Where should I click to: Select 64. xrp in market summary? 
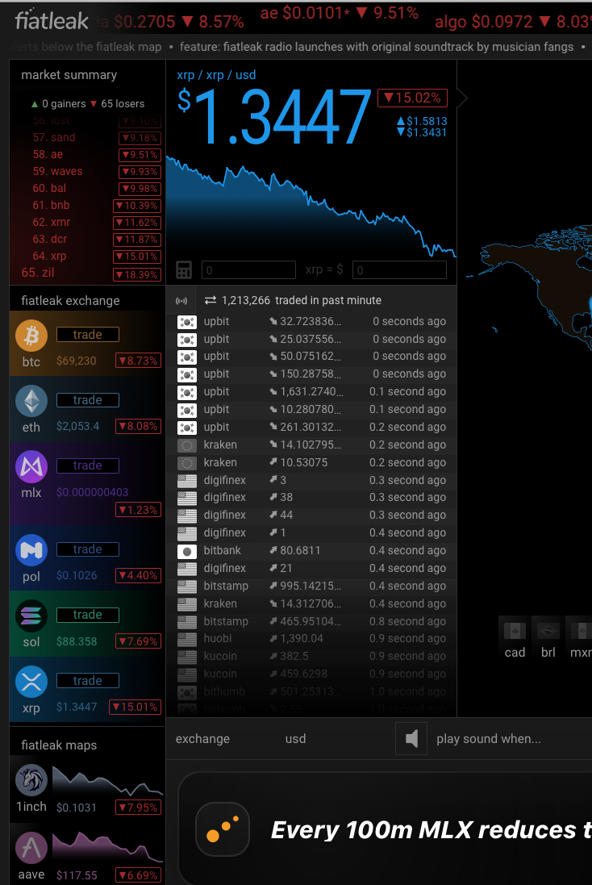pos(96,257)
